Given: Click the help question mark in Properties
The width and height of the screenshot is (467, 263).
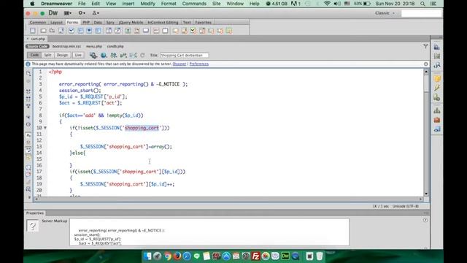Looking at the screenshot, I should (x=425, y=220).
